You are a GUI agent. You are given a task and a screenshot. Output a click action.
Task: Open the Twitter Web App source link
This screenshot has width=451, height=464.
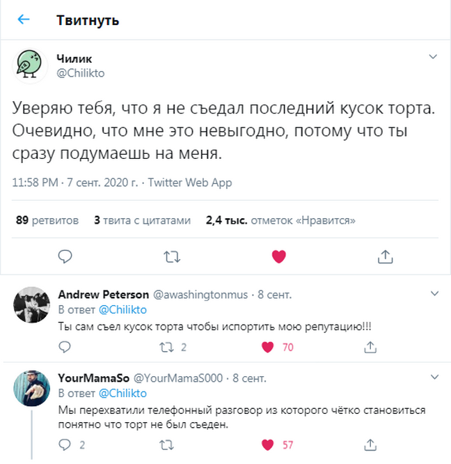[x=189, y=183]
